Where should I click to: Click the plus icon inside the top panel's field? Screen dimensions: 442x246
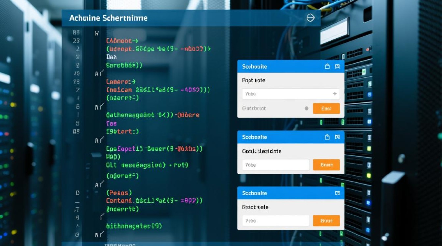coord(335,94)
